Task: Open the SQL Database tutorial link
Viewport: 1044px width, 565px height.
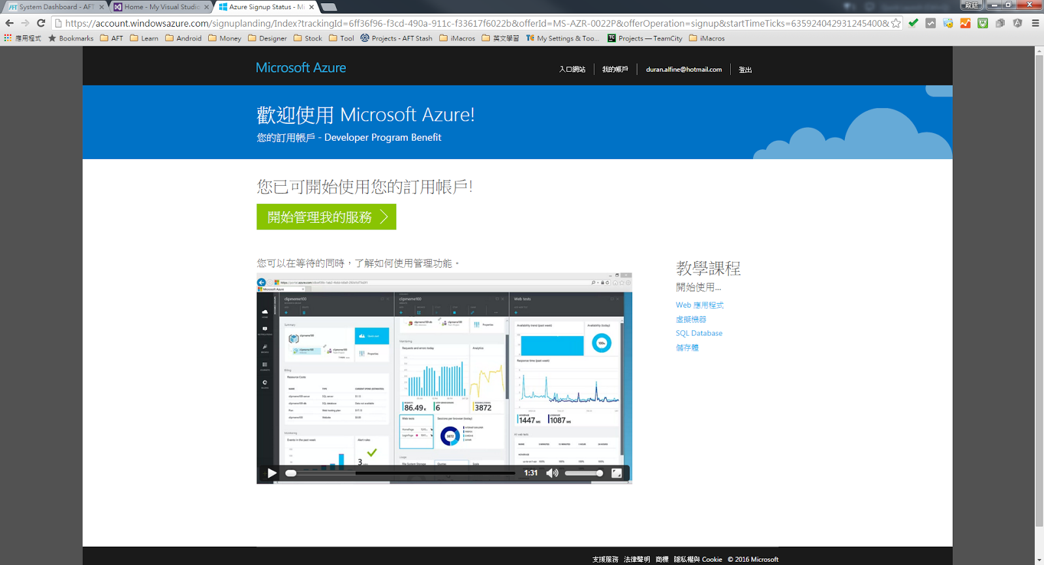Action: point(699,333)
